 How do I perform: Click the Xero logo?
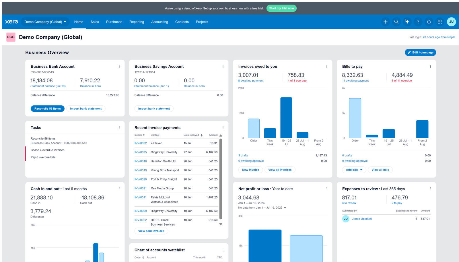click(11, 22)
